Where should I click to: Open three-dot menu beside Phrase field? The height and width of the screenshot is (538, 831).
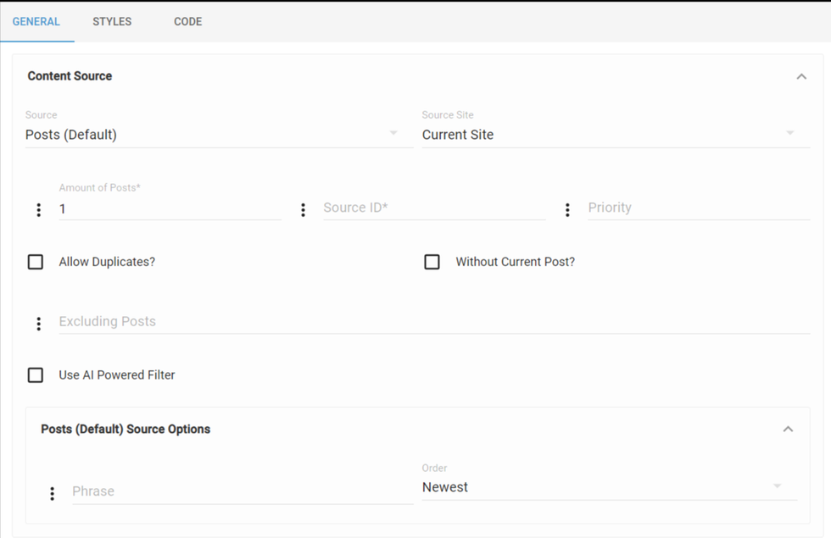point(52,492)
